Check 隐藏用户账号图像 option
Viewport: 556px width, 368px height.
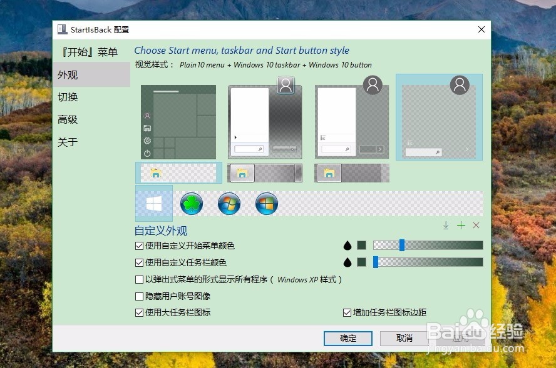click(x=139, y=296)
